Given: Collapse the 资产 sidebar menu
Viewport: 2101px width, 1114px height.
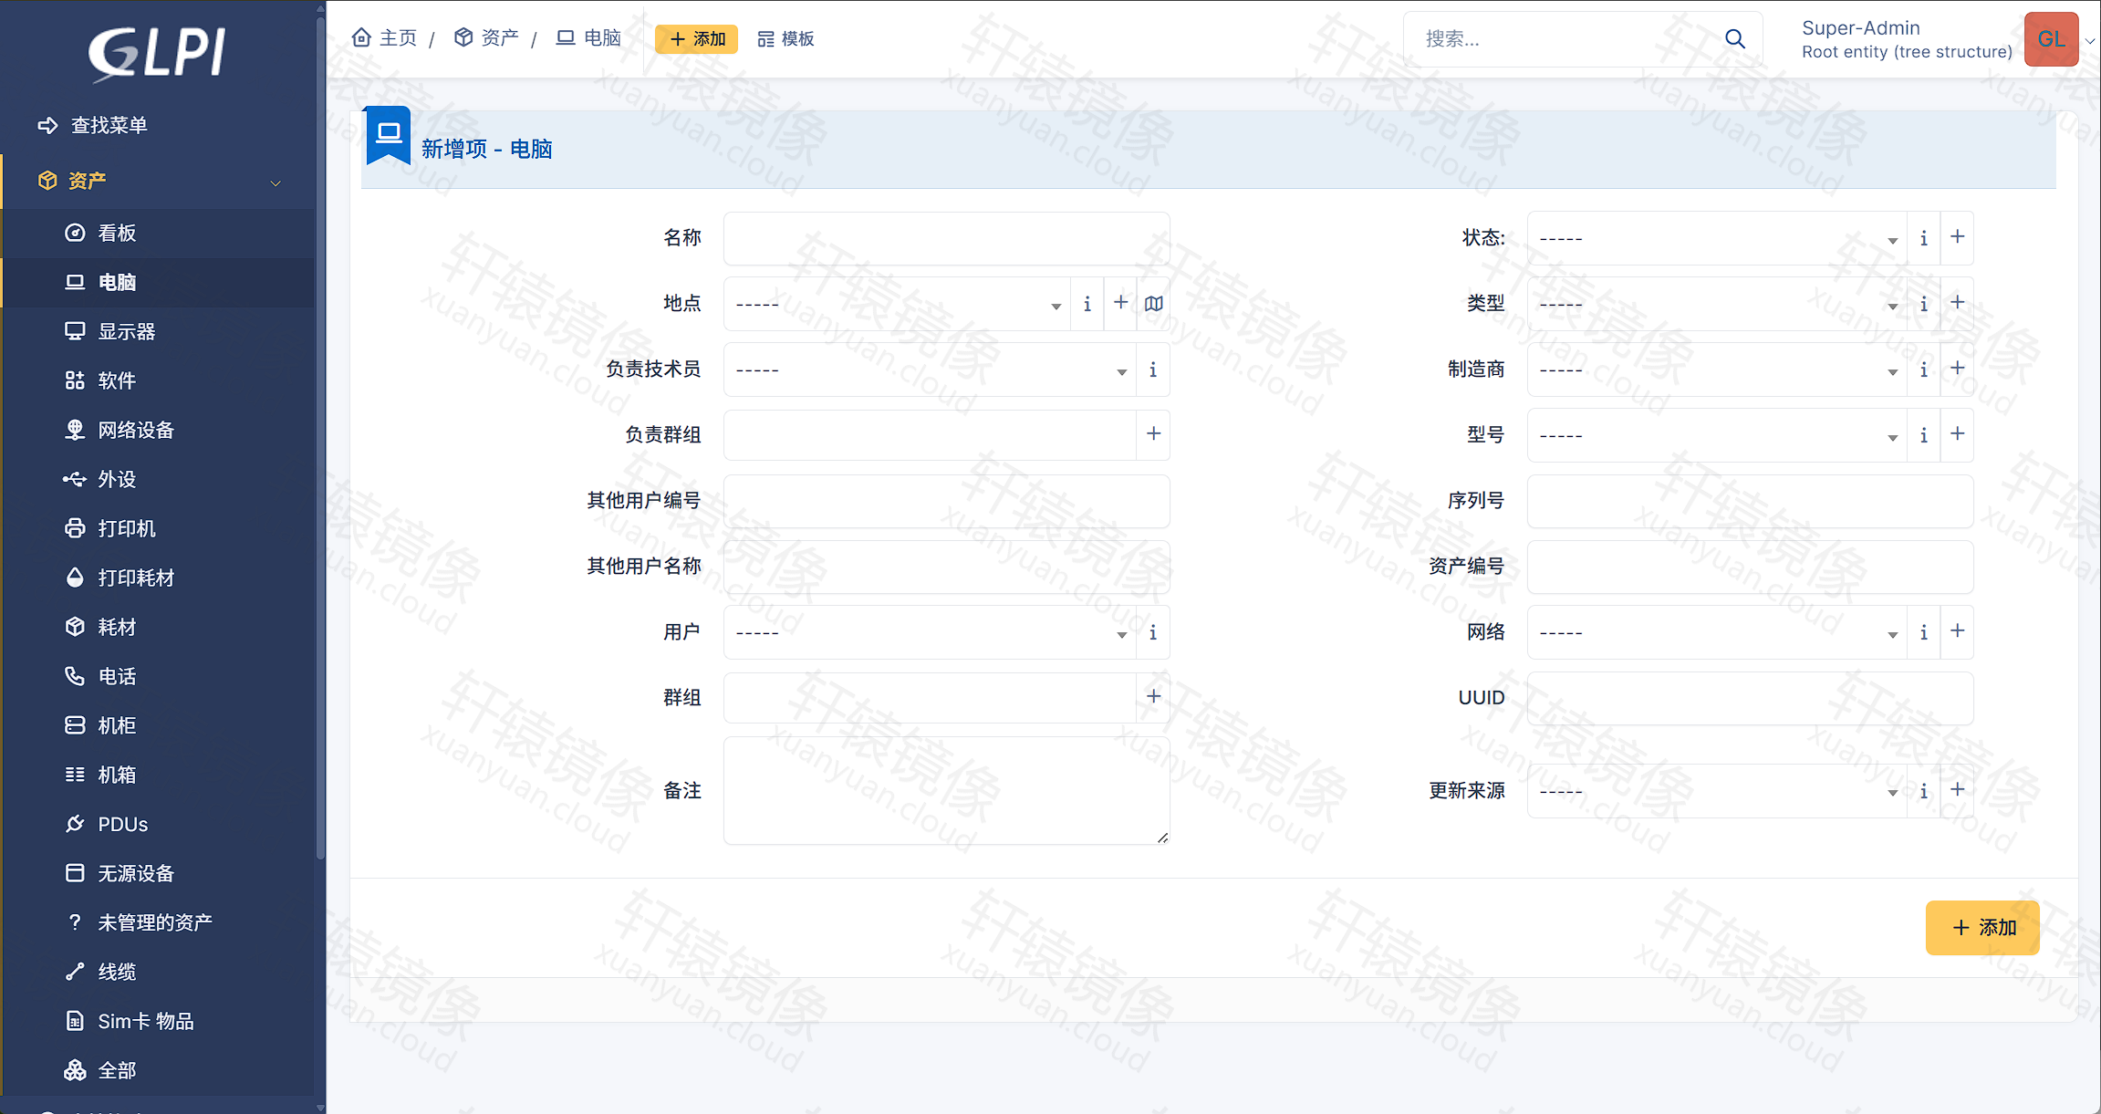Looking at the screenshot, I should (x=159, y=181).
